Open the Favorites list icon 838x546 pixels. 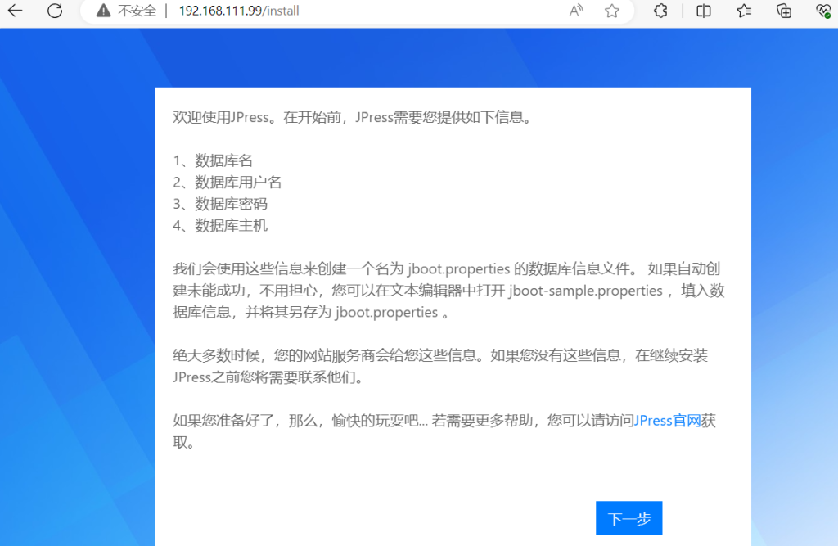coord(744,11)
